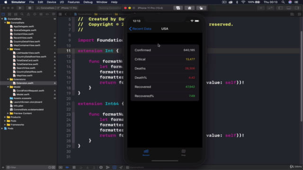Open Siri from the menu bar
Image resolution: width=303 pixels, height=170 pixels.
(290, 2)
